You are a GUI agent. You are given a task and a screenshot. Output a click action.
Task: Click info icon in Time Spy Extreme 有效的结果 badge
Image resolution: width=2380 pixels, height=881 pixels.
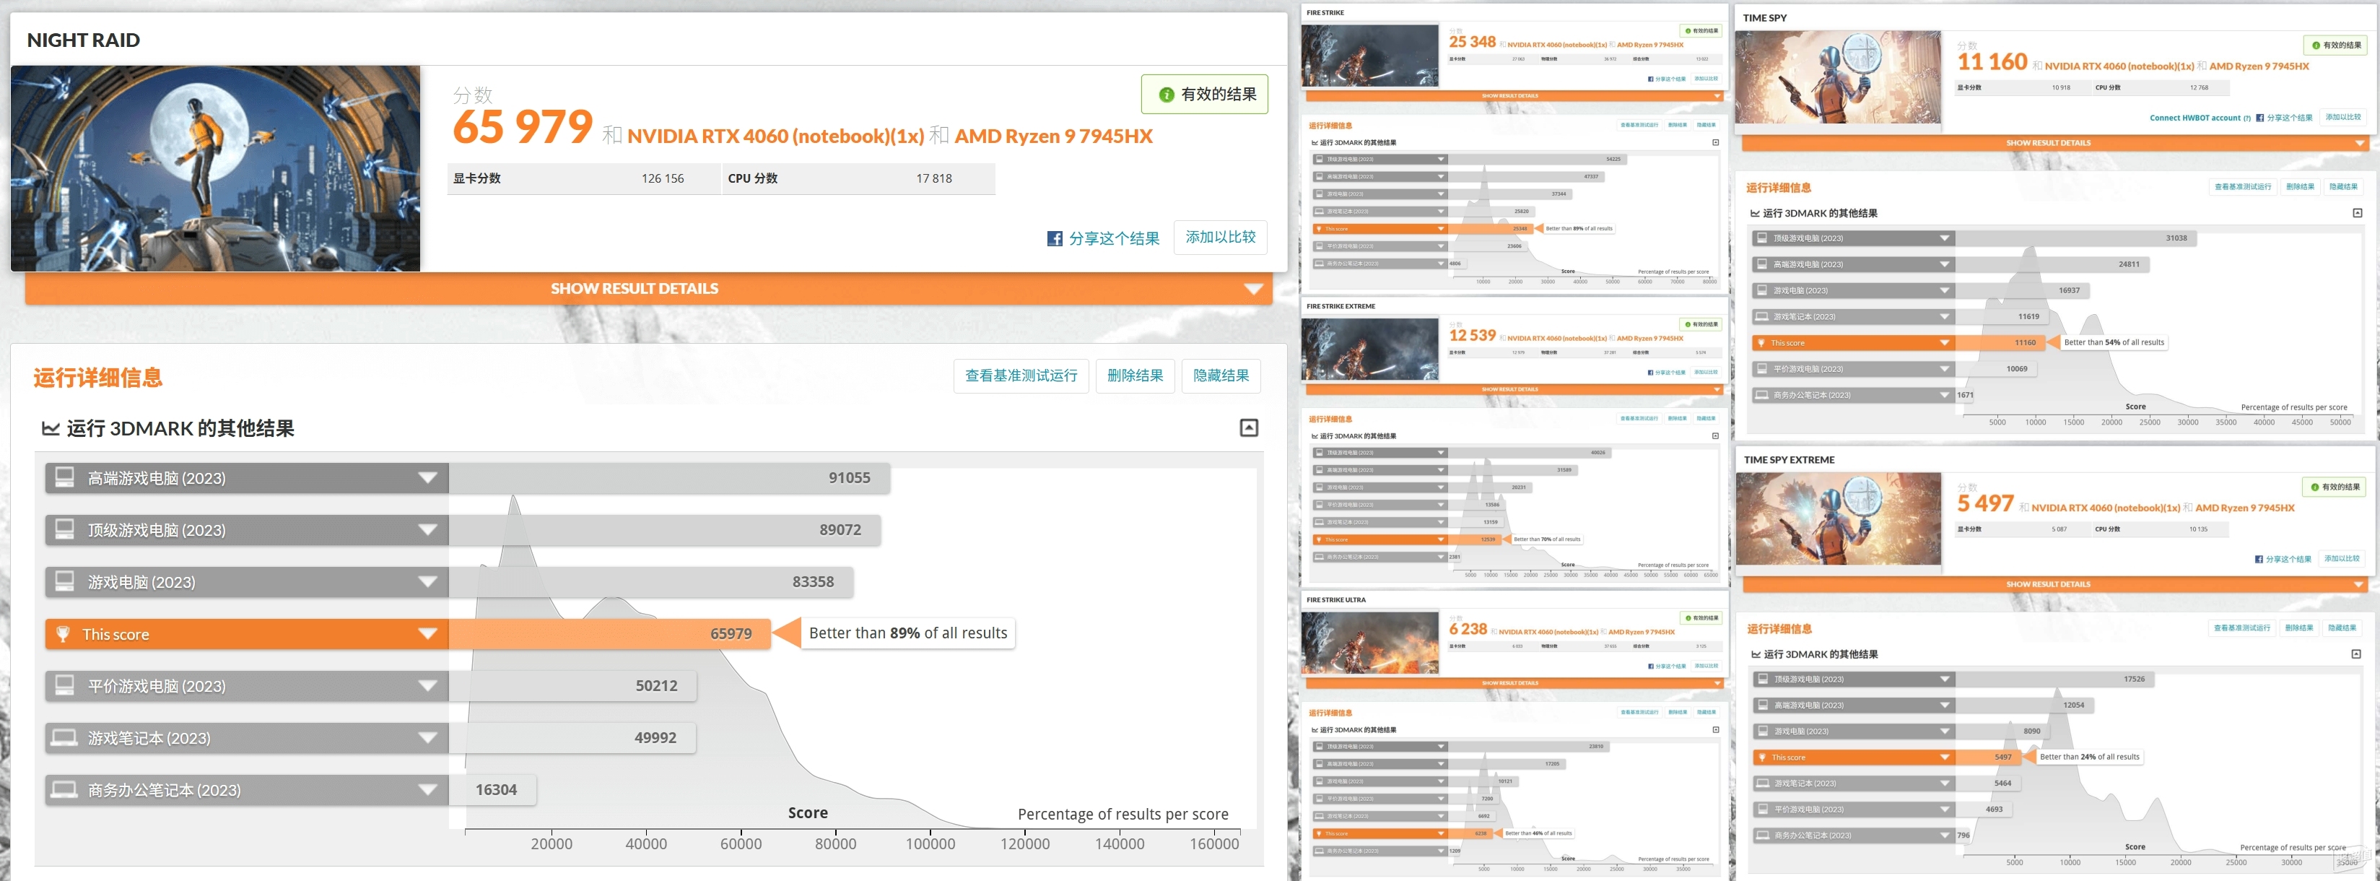[2314, 487]
